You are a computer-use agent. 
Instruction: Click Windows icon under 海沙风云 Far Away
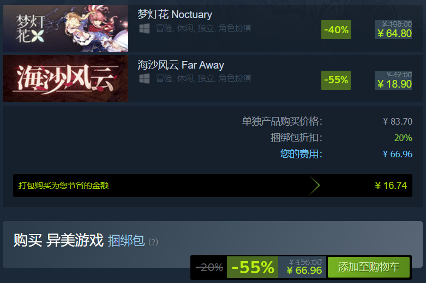(x=144, y=78)
